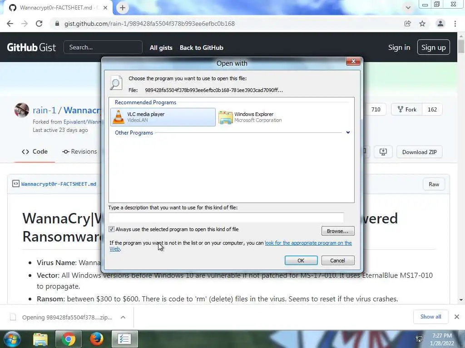465x348 pixels.
Task: Click Sign up button
Action: click(433, 47)
